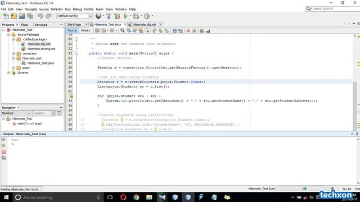The width and height of the screenshot is (360, 202).
Task: Switch to the Files tab
Action: click(x=24, y=25)
